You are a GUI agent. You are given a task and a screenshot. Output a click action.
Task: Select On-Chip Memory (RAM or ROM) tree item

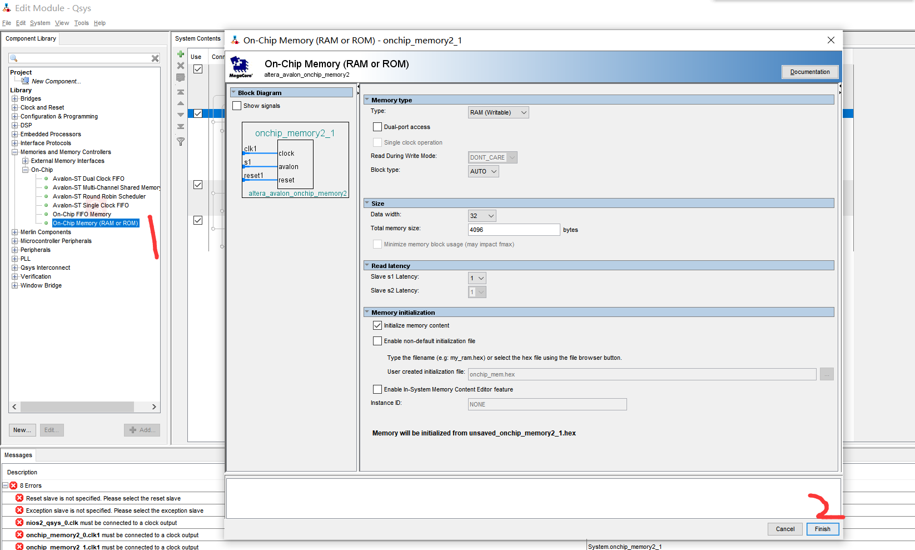96,223
